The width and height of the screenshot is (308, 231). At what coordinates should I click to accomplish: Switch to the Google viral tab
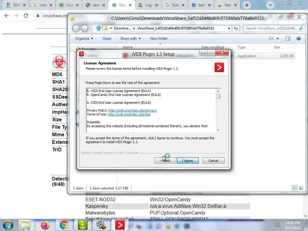[42, 5]
